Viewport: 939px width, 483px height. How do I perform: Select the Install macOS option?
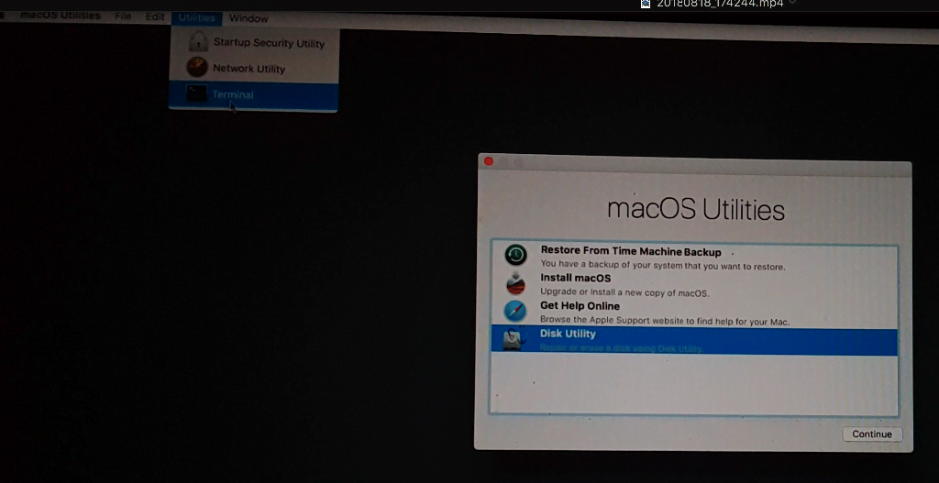point(694,285)
